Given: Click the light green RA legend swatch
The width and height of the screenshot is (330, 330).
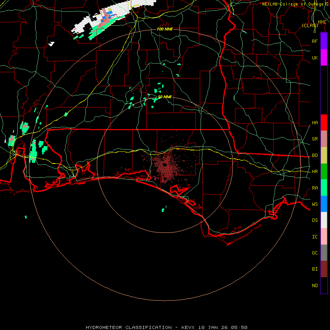Looking at the screenshot, I should 324,188.
